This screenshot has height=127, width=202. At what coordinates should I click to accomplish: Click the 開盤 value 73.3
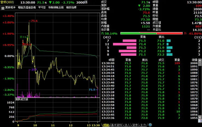click(198, 20)
